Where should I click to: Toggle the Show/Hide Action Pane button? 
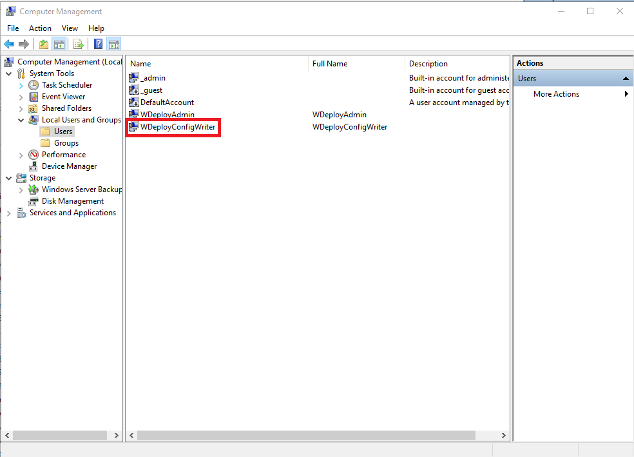pos(113,44)
